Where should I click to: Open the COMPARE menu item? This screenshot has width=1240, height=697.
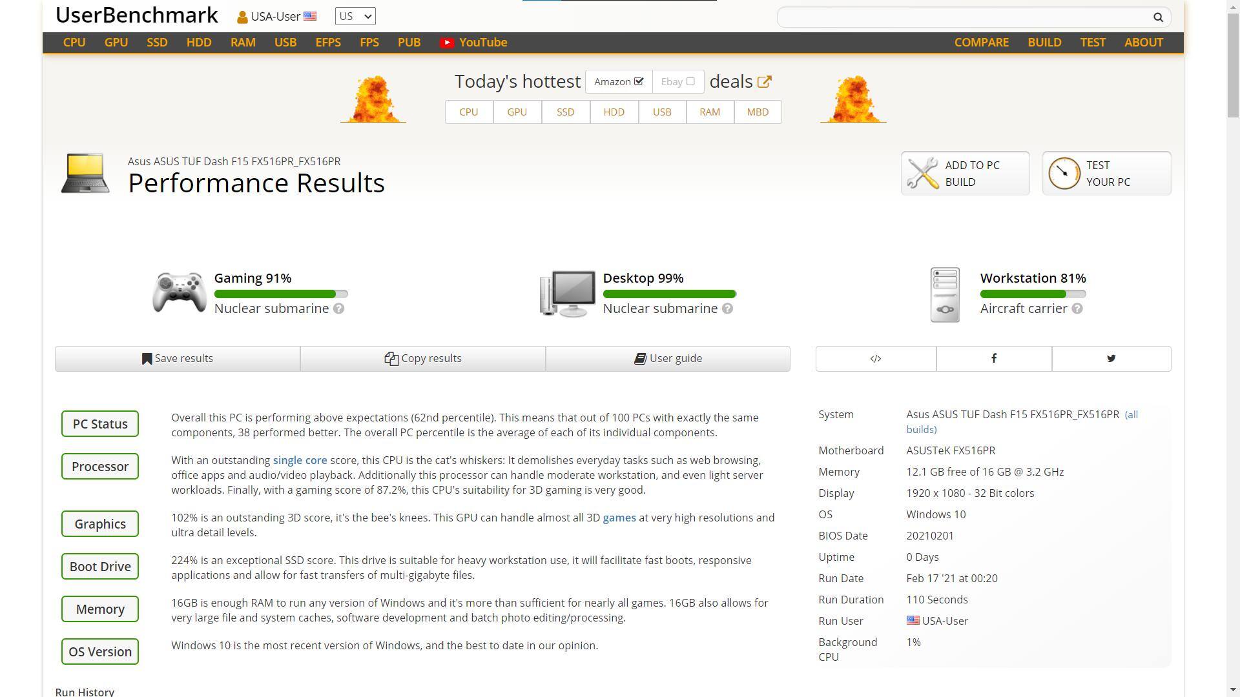(981, 43)
